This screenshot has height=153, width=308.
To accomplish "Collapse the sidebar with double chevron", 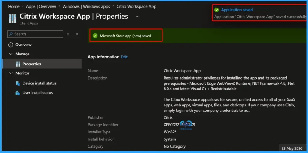I will pyautogui.click(x=77, y=34).
